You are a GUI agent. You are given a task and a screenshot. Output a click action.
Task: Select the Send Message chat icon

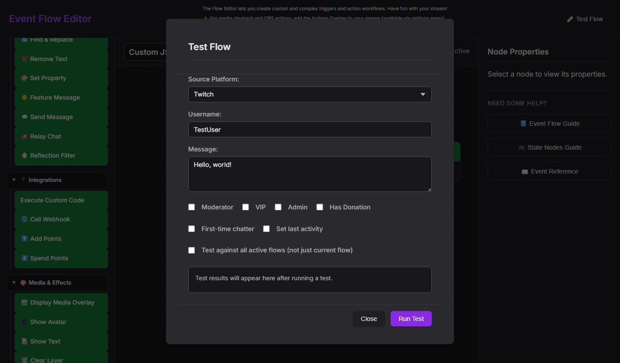[x=24, y=117]
